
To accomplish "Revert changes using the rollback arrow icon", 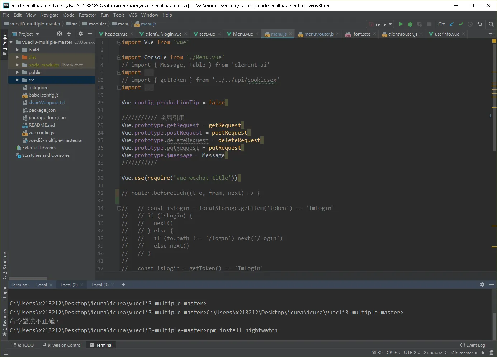I will (x=480, y=24).
